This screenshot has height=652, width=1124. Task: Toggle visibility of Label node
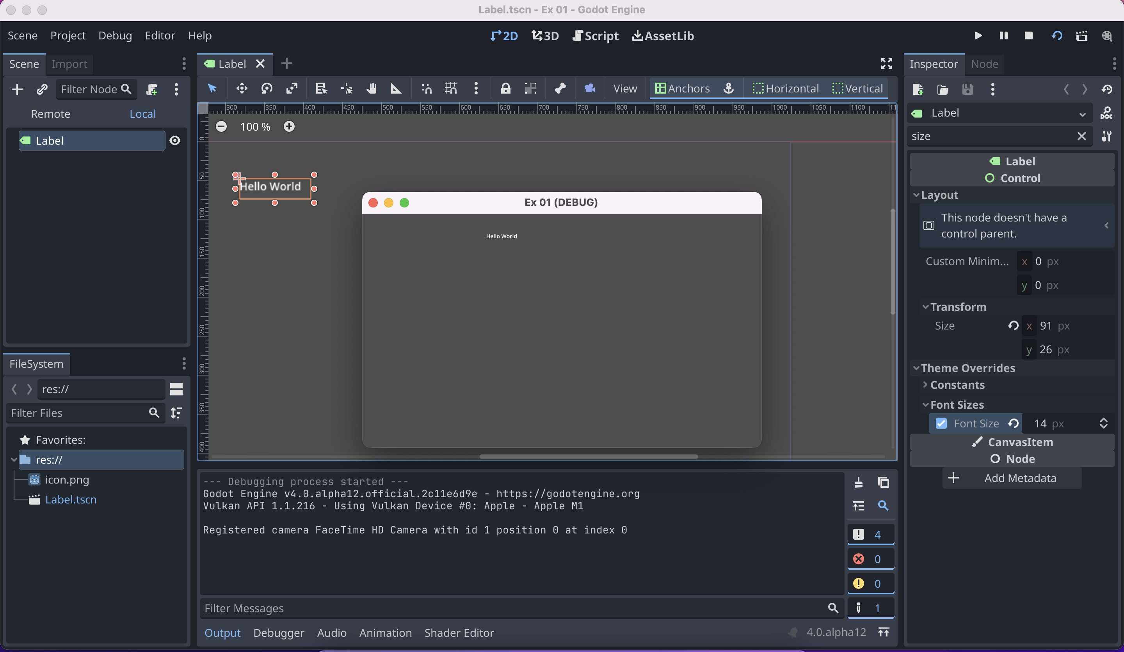tap(175, 141)
